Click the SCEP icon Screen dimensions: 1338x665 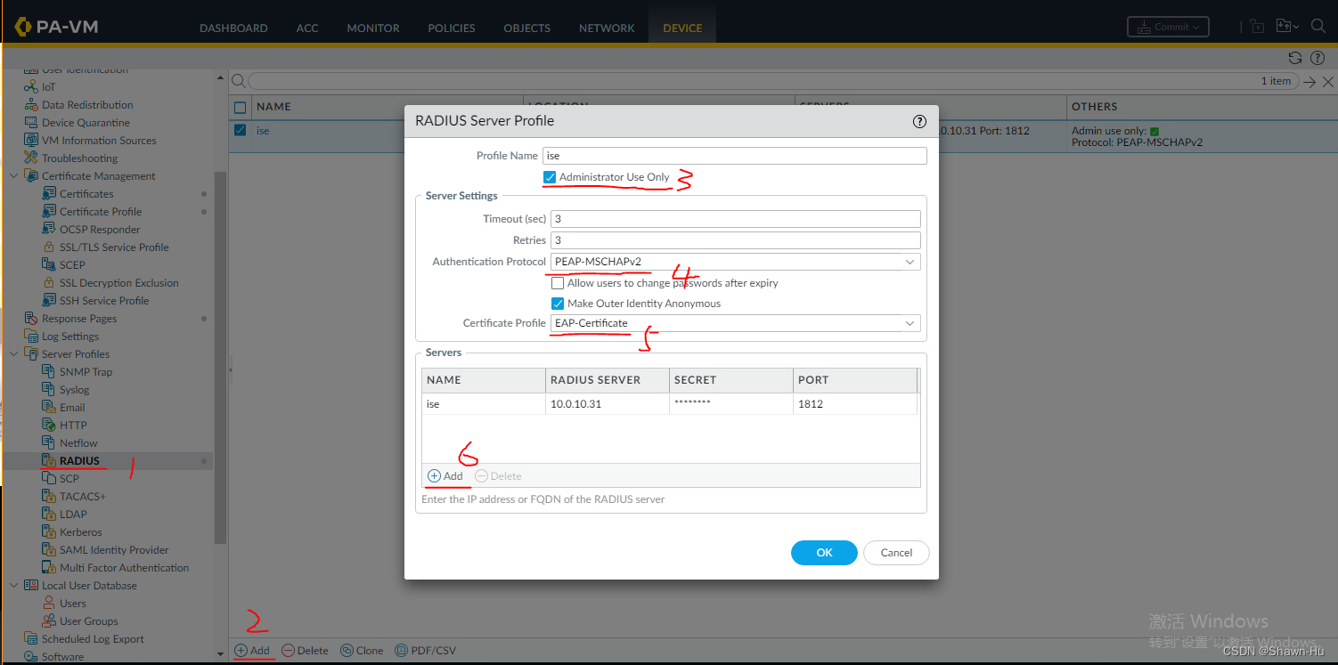point(49,265)
